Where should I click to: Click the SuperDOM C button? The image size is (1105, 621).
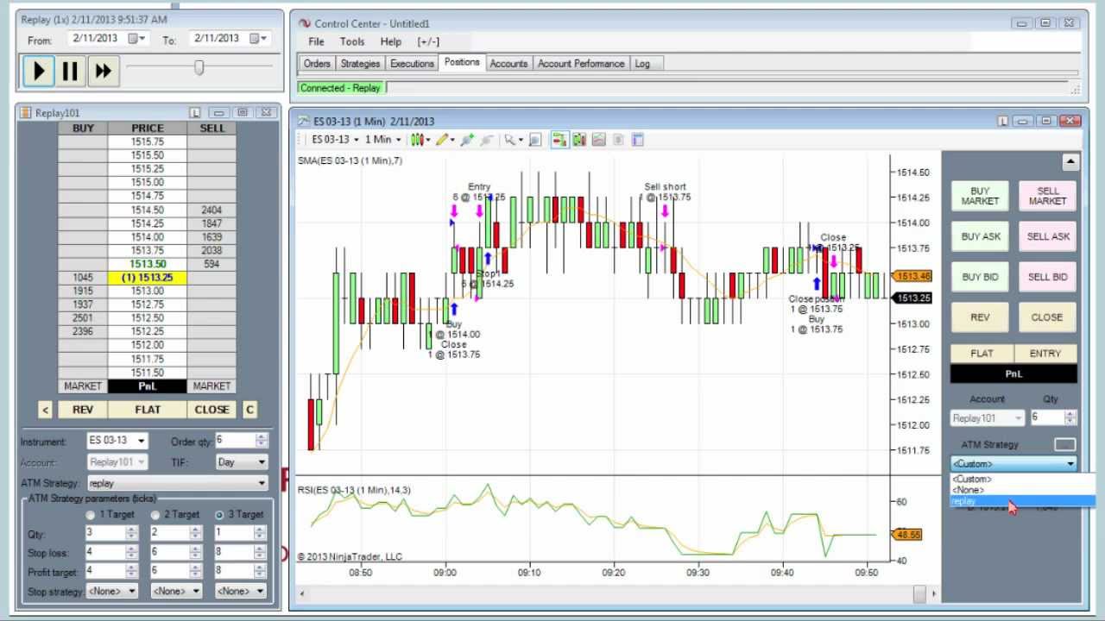tap(249, 410)
